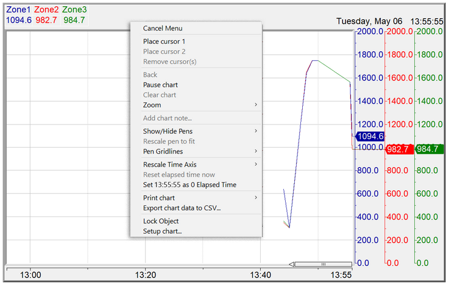
Task: Expand the Zoom submenu
Action: (152, 105)
